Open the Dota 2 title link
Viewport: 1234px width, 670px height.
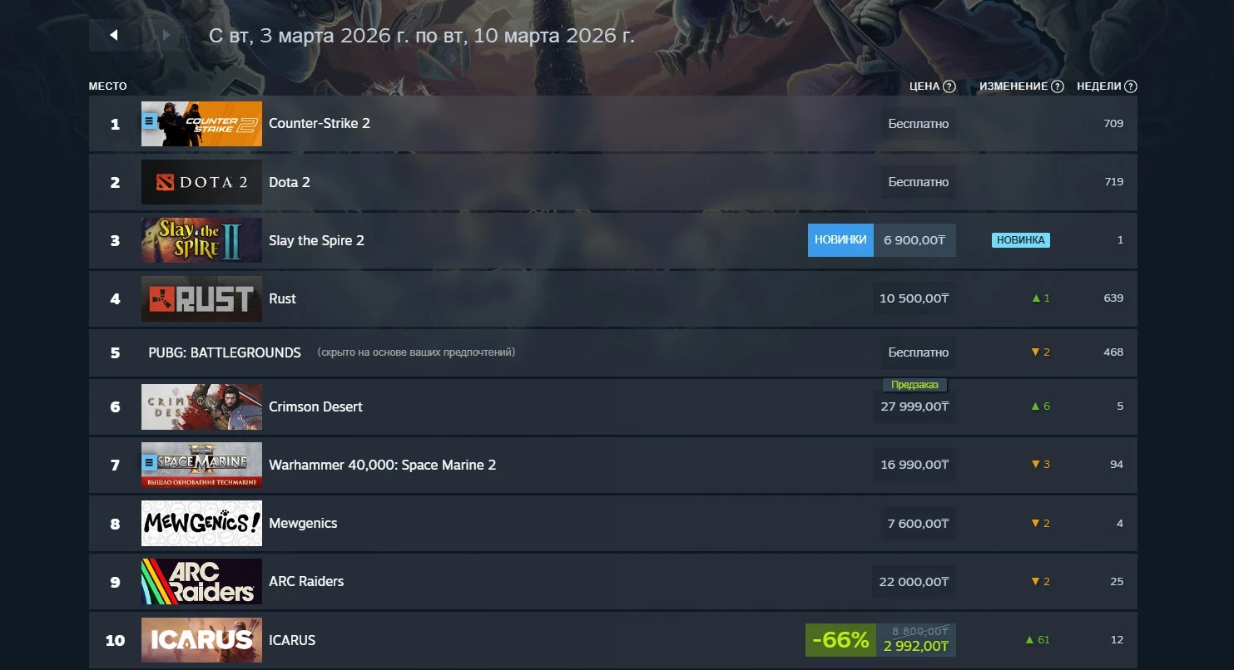[x=290, y=182]
